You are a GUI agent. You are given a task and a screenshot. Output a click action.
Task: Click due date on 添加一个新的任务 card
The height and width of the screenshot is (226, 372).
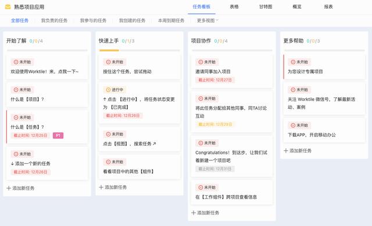pos(30,172)
